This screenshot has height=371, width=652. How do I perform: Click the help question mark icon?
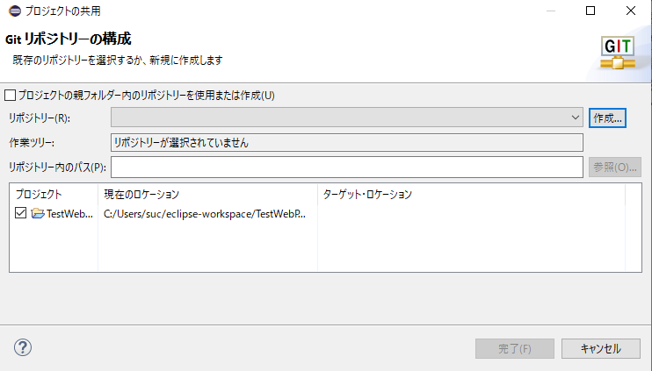(23, 347)
